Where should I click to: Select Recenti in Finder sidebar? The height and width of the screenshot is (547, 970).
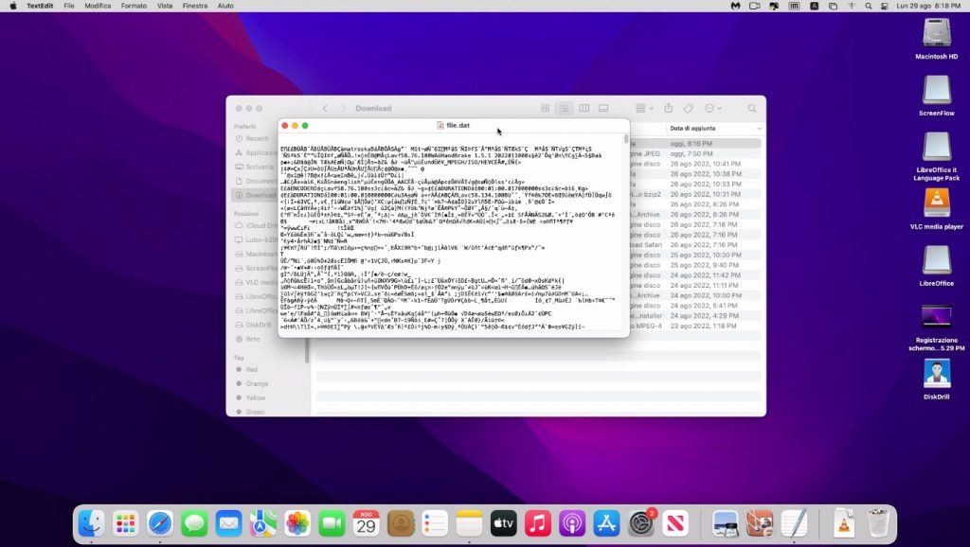pos(257,138)
